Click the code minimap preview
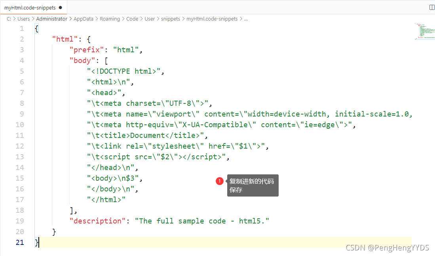This screenshot has width=435, height=256. pos(425,31)
